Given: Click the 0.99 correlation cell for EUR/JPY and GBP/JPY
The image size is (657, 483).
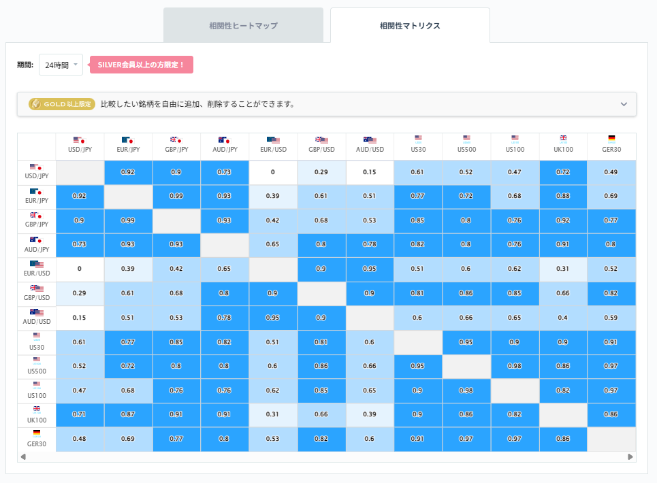Looking at the screenshot, I should click(x=176, y=197).
